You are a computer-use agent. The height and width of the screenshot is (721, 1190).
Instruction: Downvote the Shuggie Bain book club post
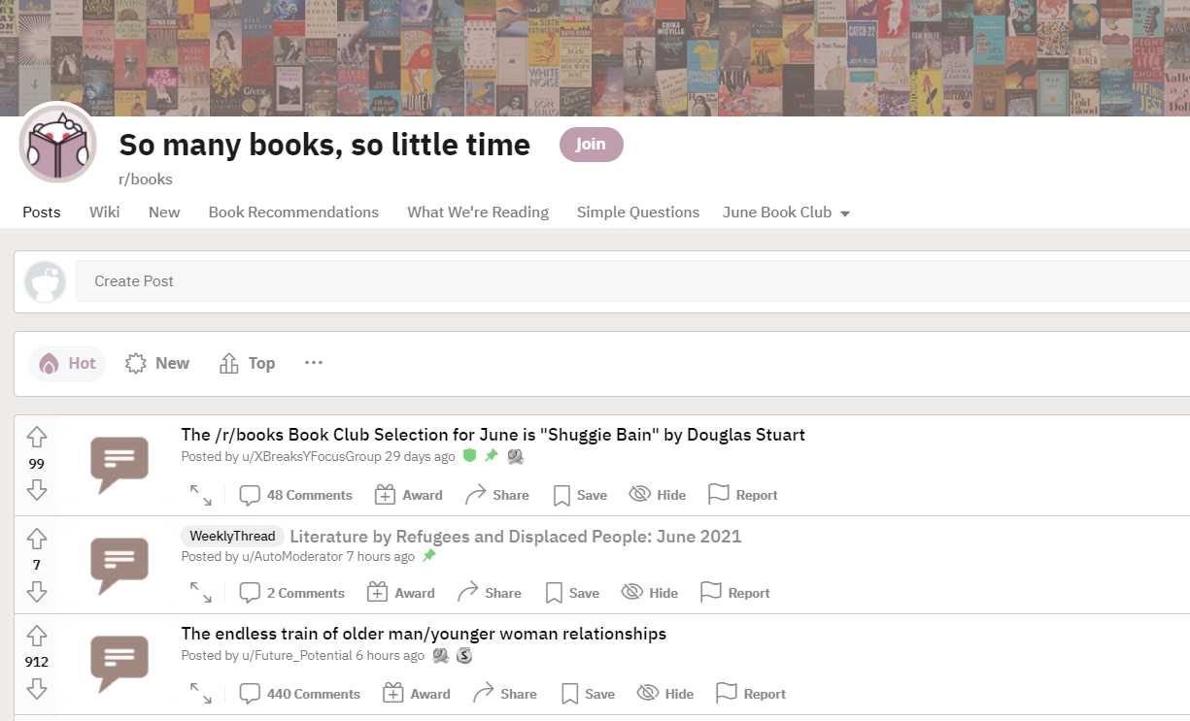pos(37,490)
